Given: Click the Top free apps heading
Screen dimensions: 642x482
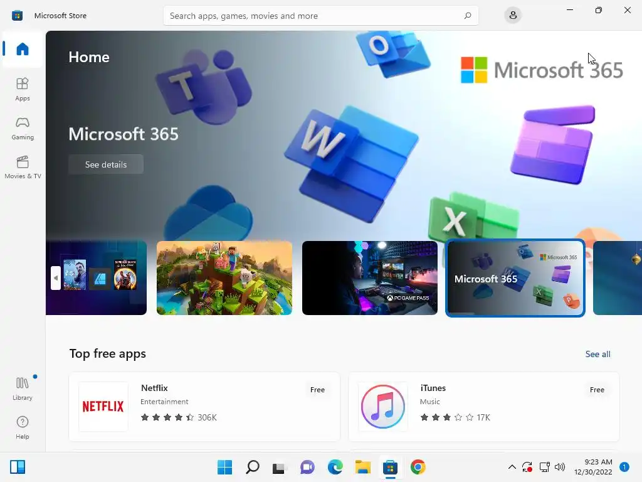Looking at the screenshot, I should tap(108, 354).
